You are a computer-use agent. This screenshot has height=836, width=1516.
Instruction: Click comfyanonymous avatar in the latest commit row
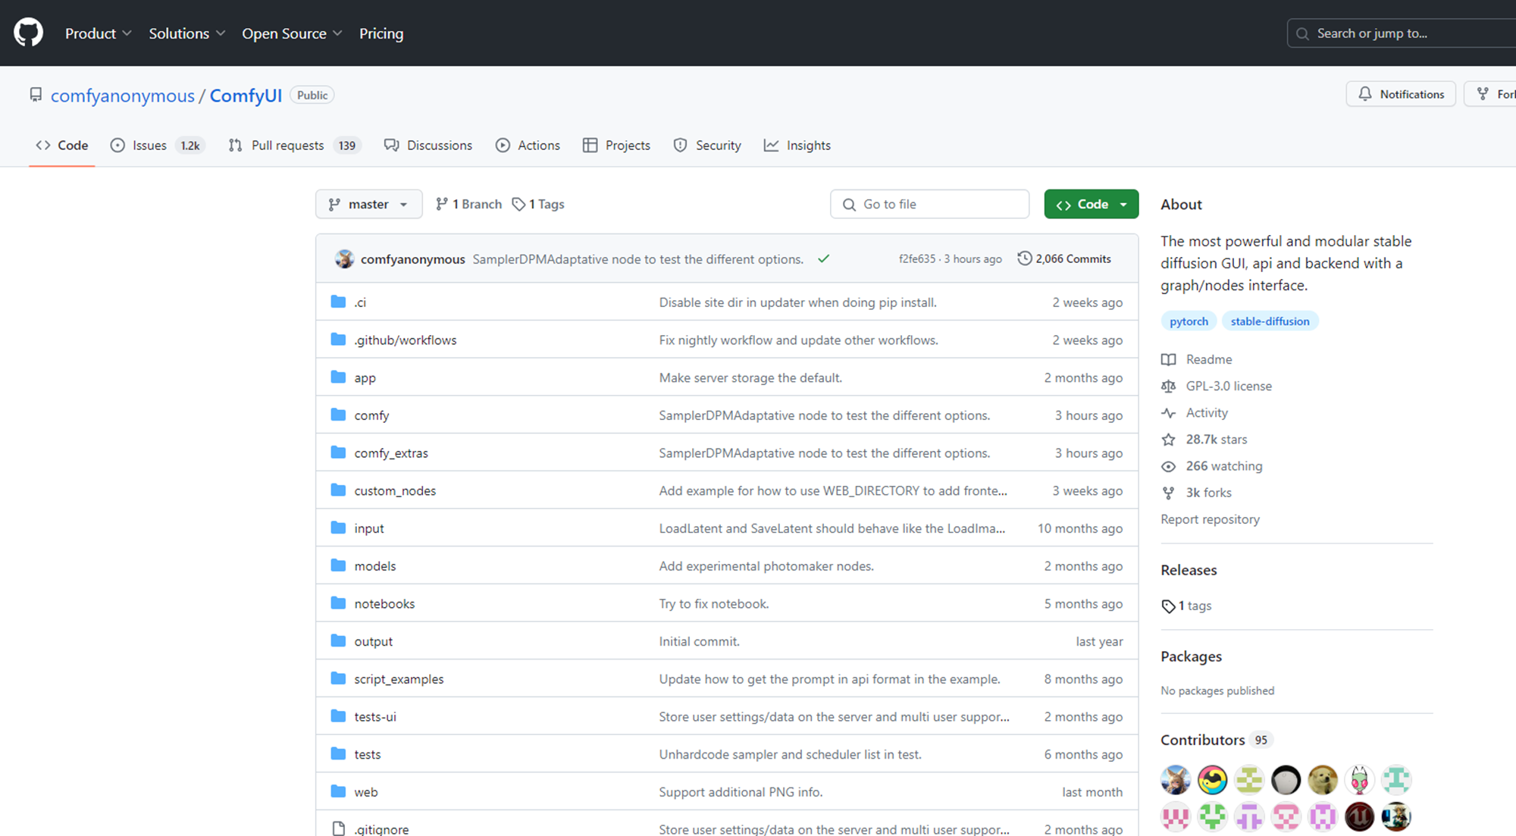[x=344, y=259]
